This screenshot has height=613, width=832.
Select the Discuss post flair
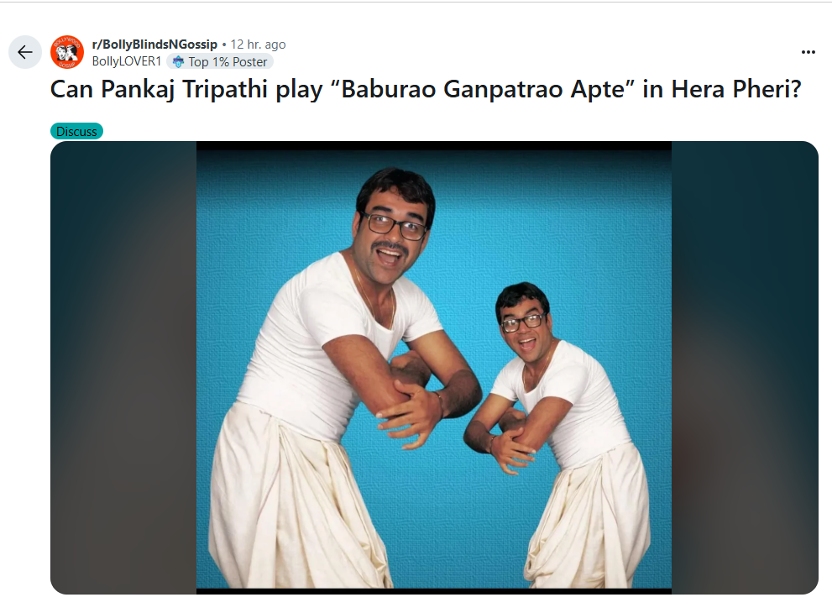76,132
